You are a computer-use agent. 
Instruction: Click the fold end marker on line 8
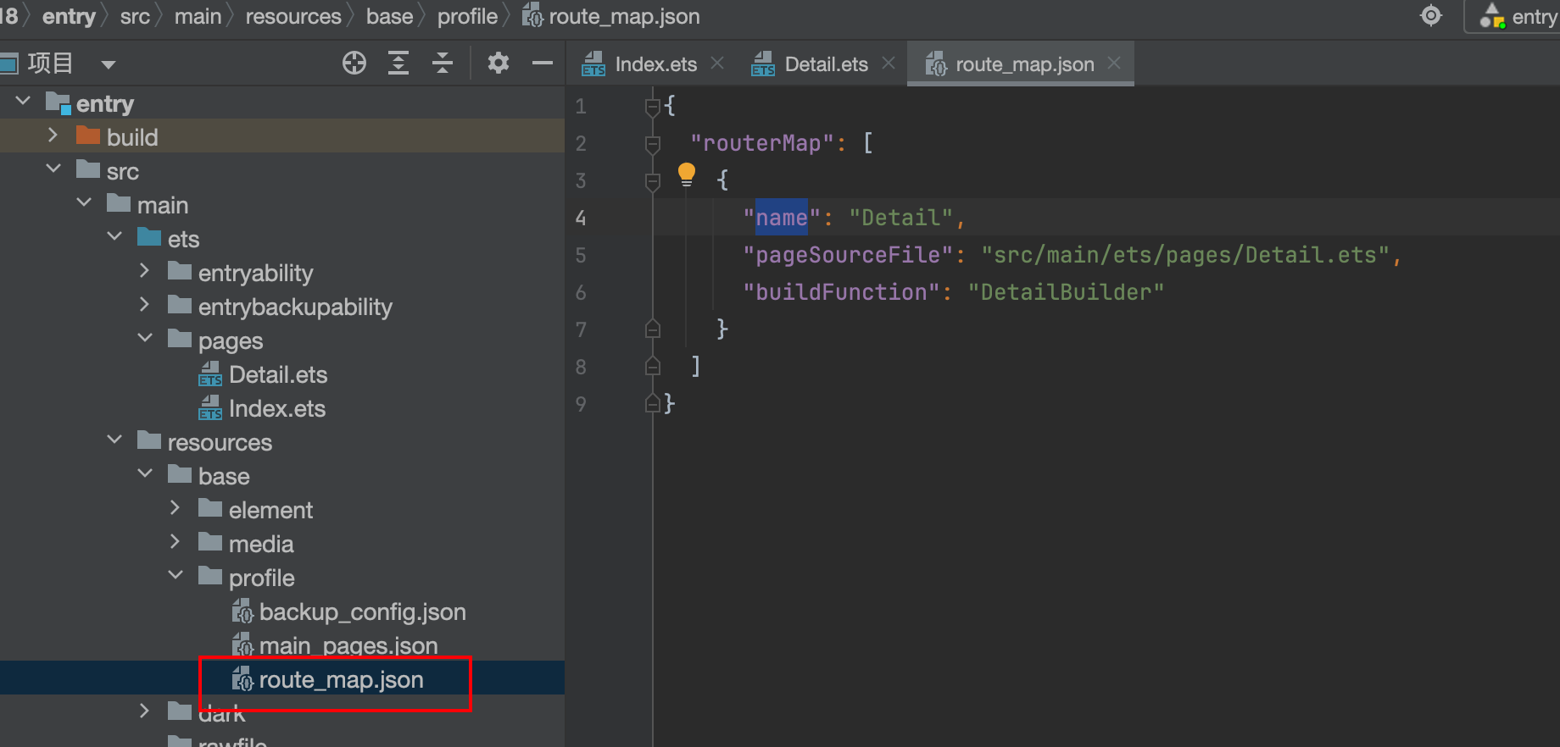coord(653,366)
